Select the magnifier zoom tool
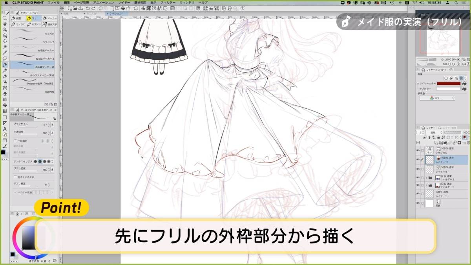Image resolution: width=471 pixels, height=265 pixels. [5, 18]
